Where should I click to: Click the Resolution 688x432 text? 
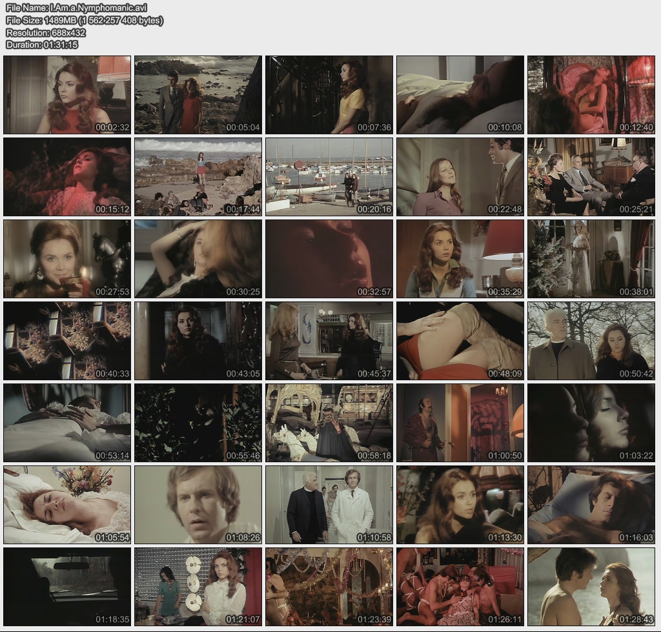tap(46, 32)
